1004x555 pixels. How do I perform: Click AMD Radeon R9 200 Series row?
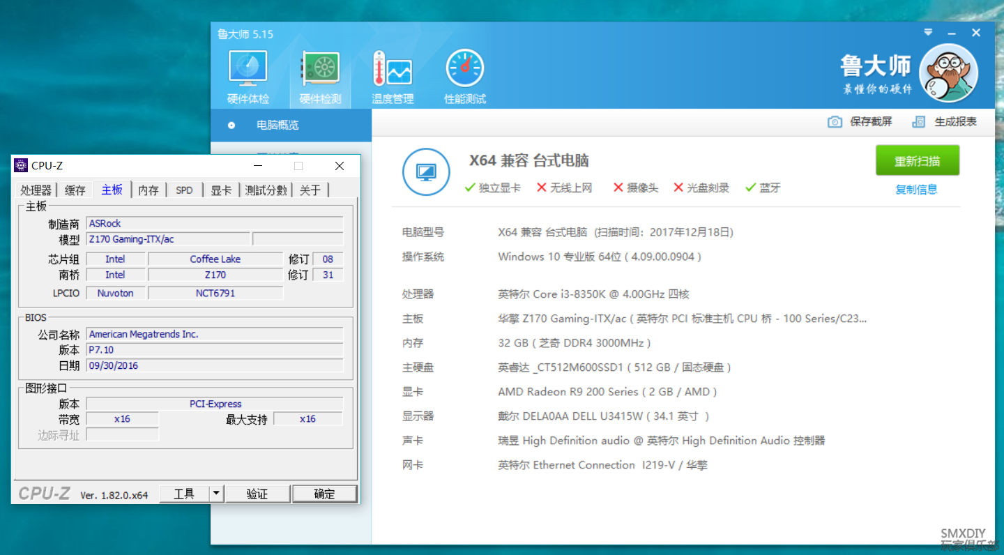(607, 392)
